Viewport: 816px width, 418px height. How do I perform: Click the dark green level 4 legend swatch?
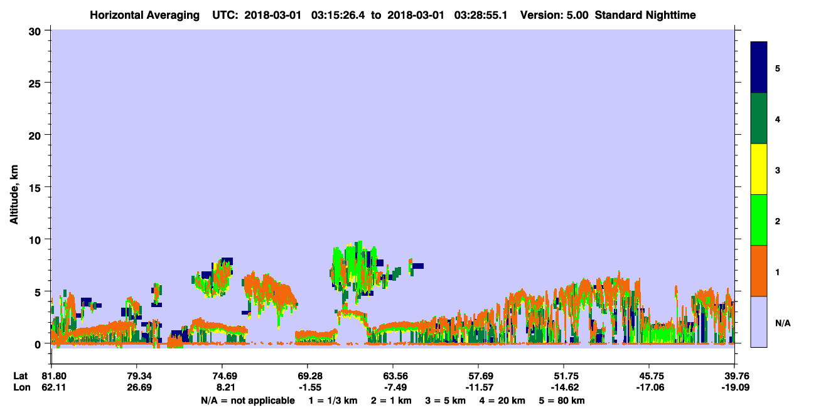(x=759, y=118)
